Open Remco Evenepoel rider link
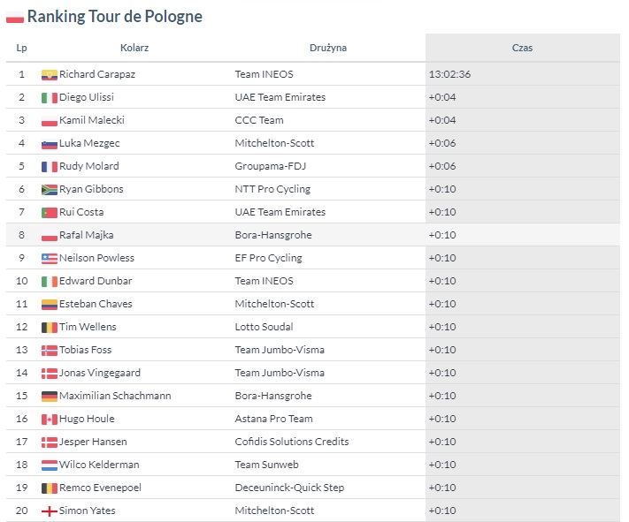629x522 pixels. (x=100, y=488)
